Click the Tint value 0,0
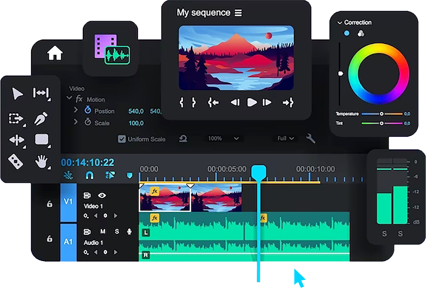The width and height of the screenshot is (426, 288). (x=407, y=123)
